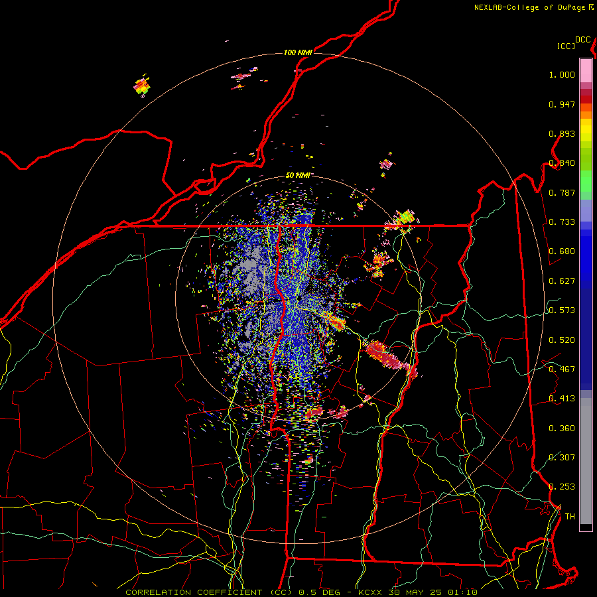Click the 0.893 scale value

(562, 133)
